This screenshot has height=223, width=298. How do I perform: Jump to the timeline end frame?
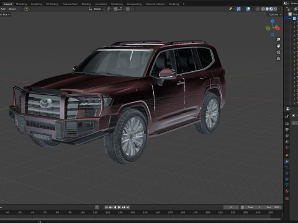128,207
